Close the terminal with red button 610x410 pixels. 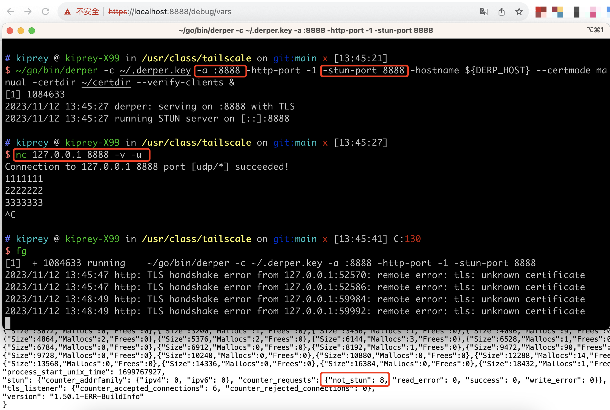click(x=10, y=30)
